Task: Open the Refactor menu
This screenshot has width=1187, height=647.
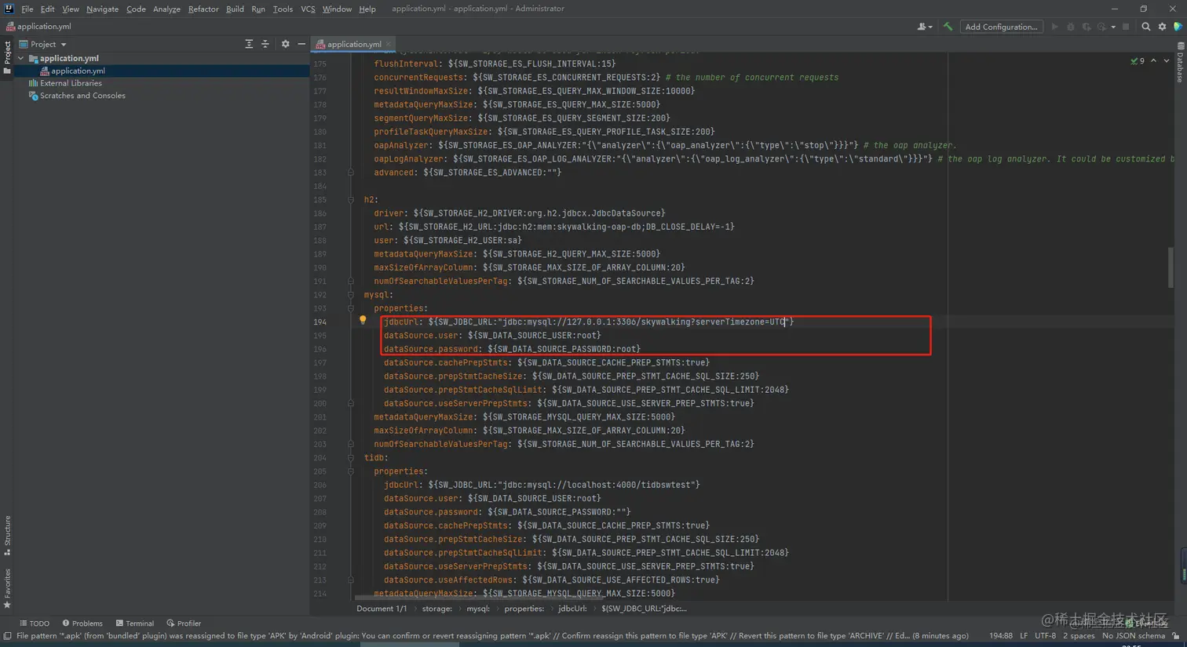Action: [203, 9]
